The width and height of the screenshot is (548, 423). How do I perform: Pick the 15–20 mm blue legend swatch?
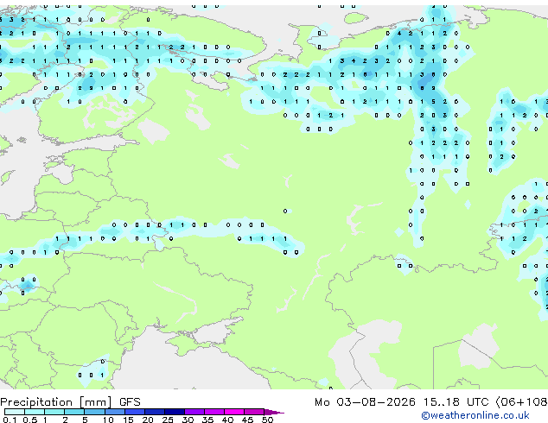click(x=134, y=412)
